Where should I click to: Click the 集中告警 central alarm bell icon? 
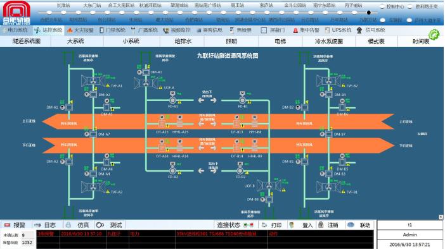click(295, 30)
